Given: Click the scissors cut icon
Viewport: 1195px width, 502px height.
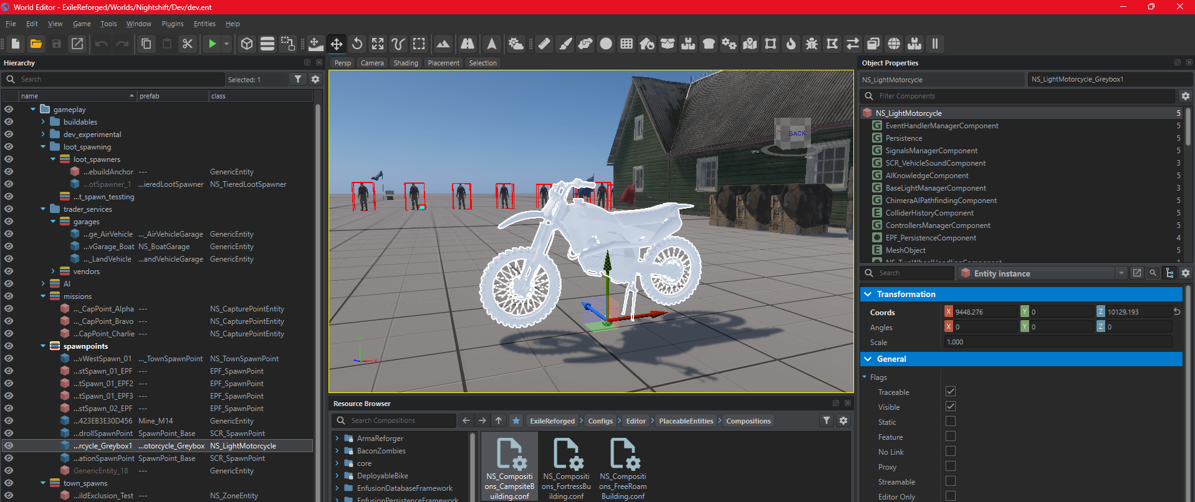Looking at the screenshot, I should (187, 44).
